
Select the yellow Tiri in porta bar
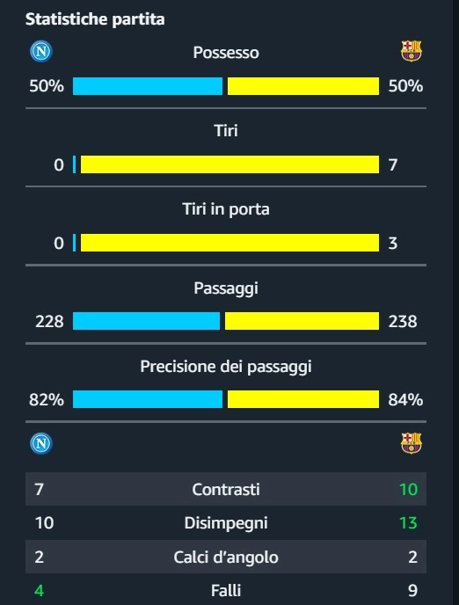tap(229, 243)
